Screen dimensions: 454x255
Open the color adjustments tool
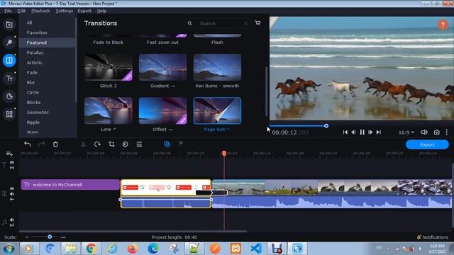(126, 144)
